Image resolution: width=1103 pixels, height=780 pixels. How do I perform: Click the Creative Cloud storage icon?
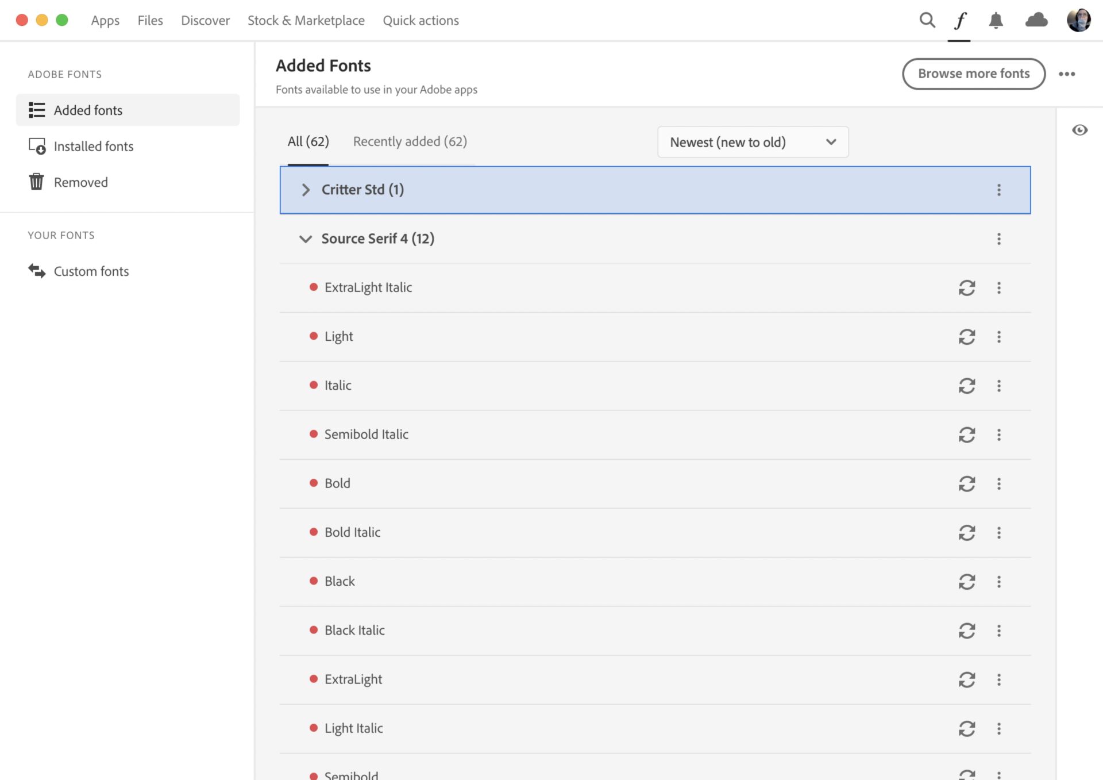(1033, 18)
